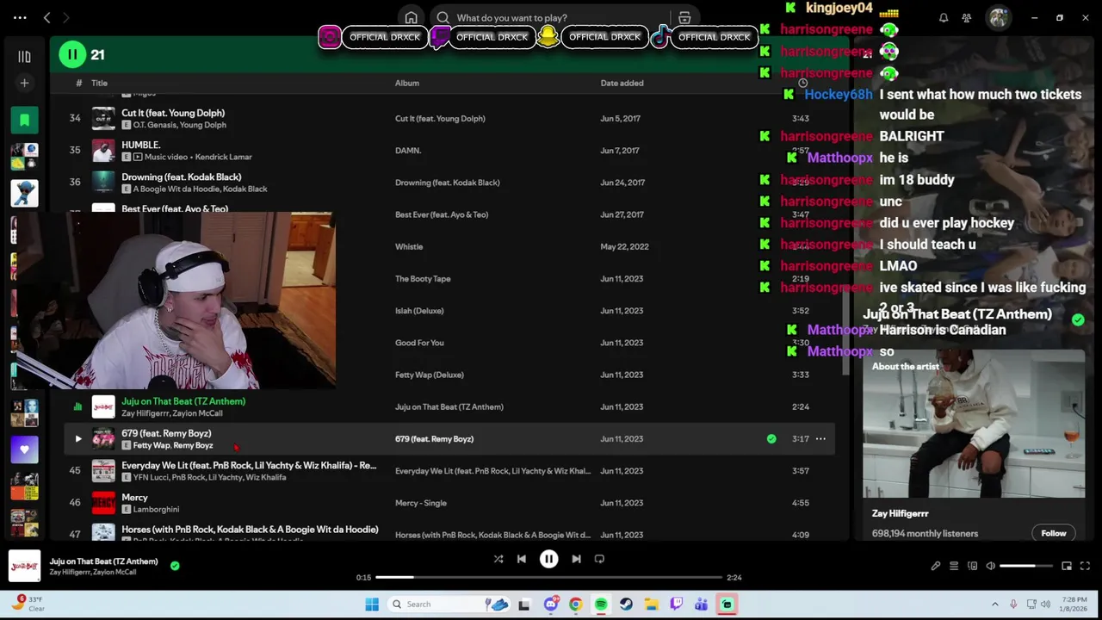The height and width of the screenshot is (620, 1102).
Task: Sort tracks by the Title column header
Action: pyautogui.click(x=99, y=84)
